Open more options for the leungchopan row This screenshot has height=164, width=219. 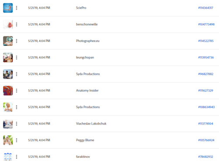(x=17, y=57)
